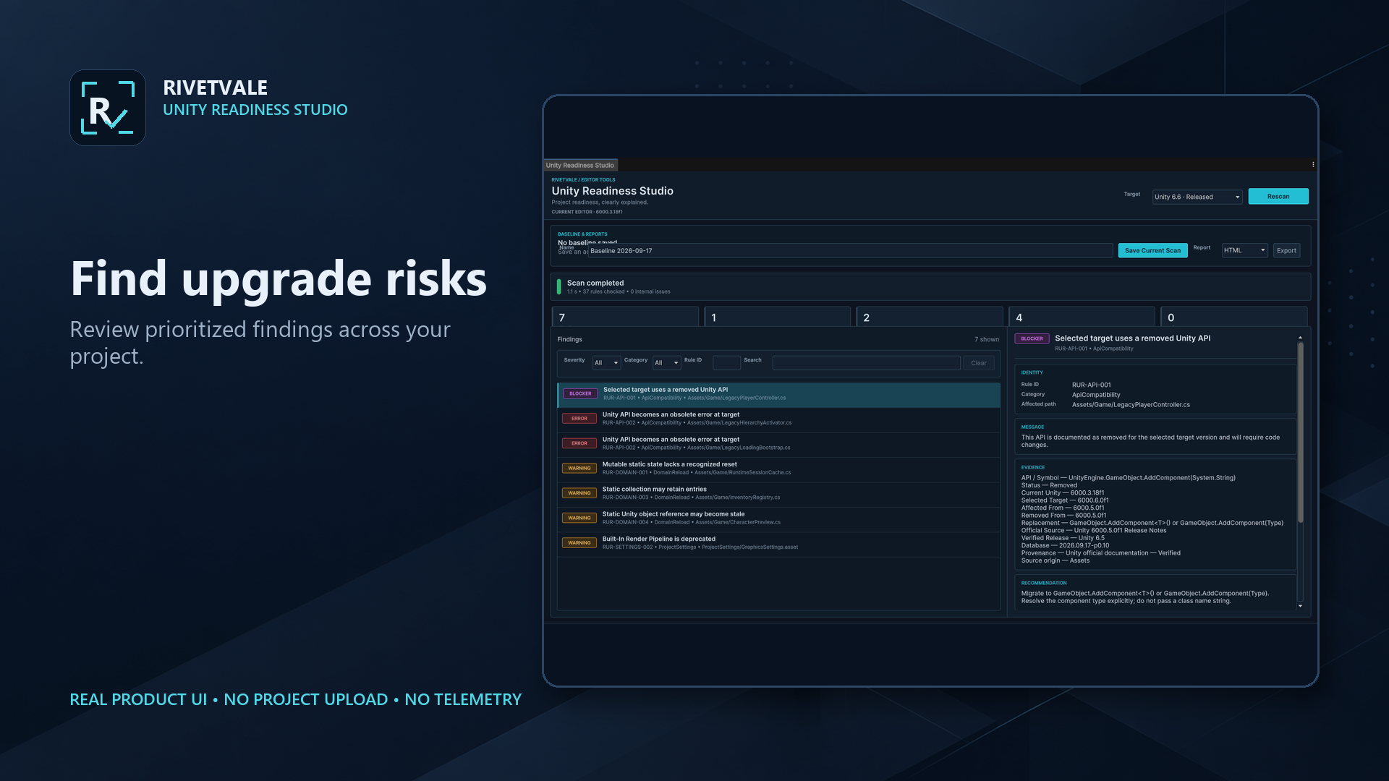
Task: Click the 'RECOMMENDATION' section heading
Action: pyautogui.click(x=1043, y=583)
